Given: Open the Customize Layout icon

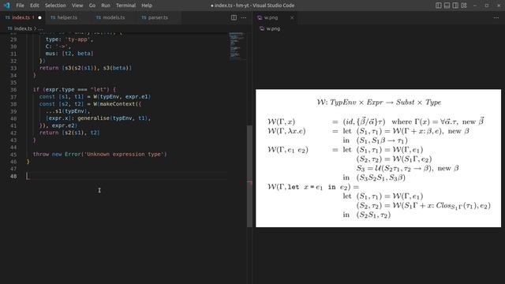Looking at the screenshot, I should point(464,6).
